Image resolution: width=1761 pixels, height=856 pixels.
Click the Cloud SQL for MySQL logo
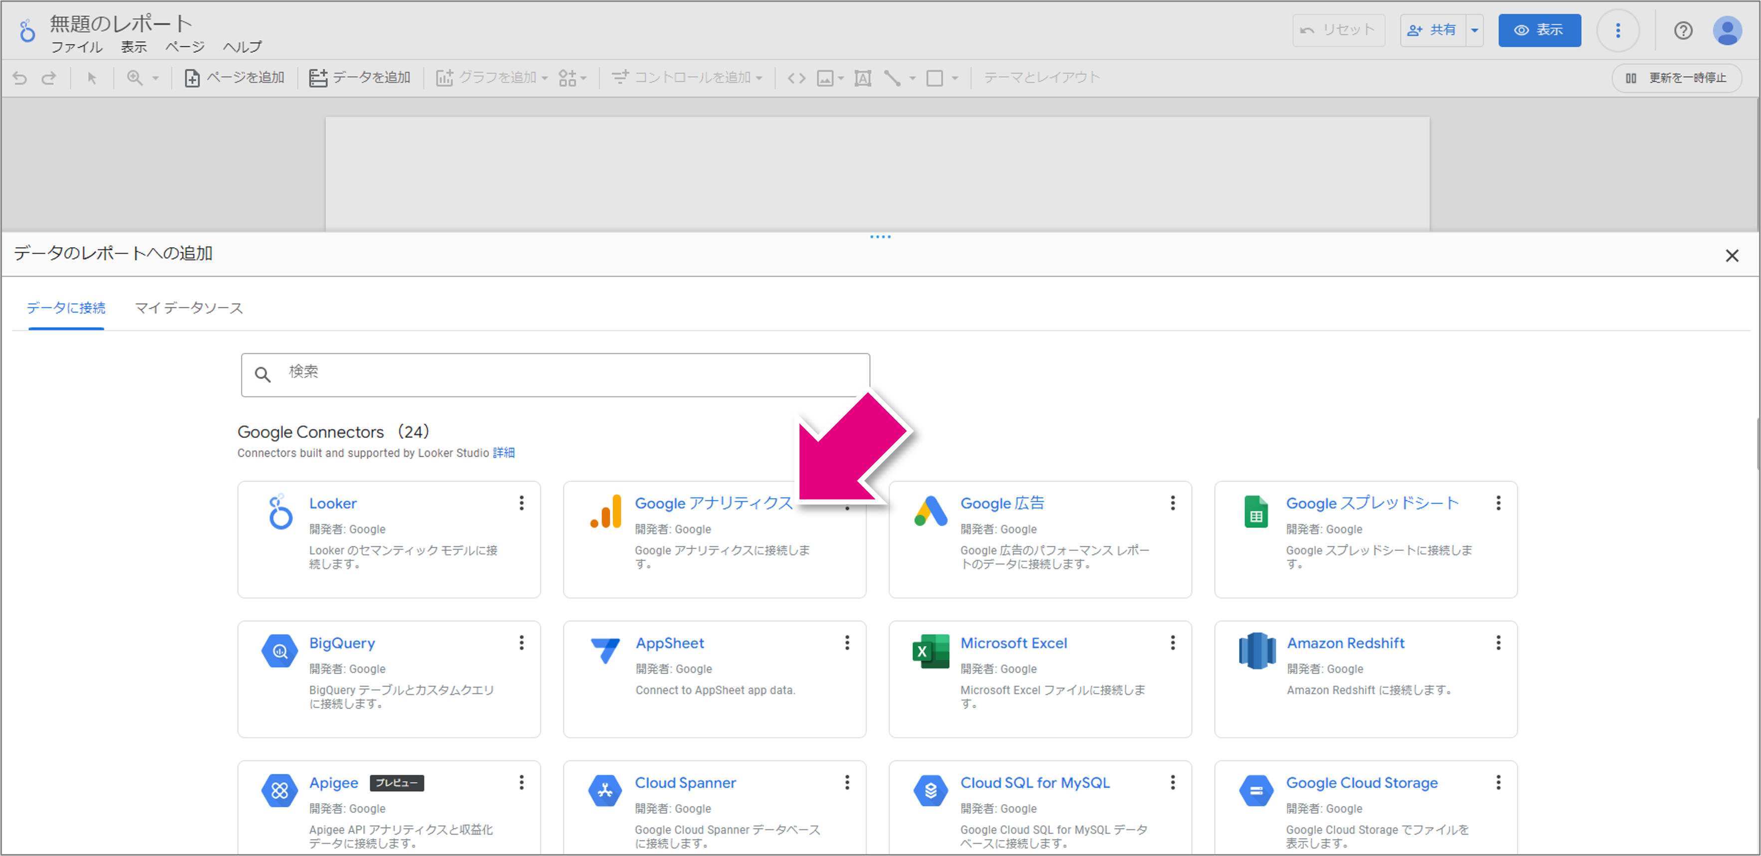931,790
